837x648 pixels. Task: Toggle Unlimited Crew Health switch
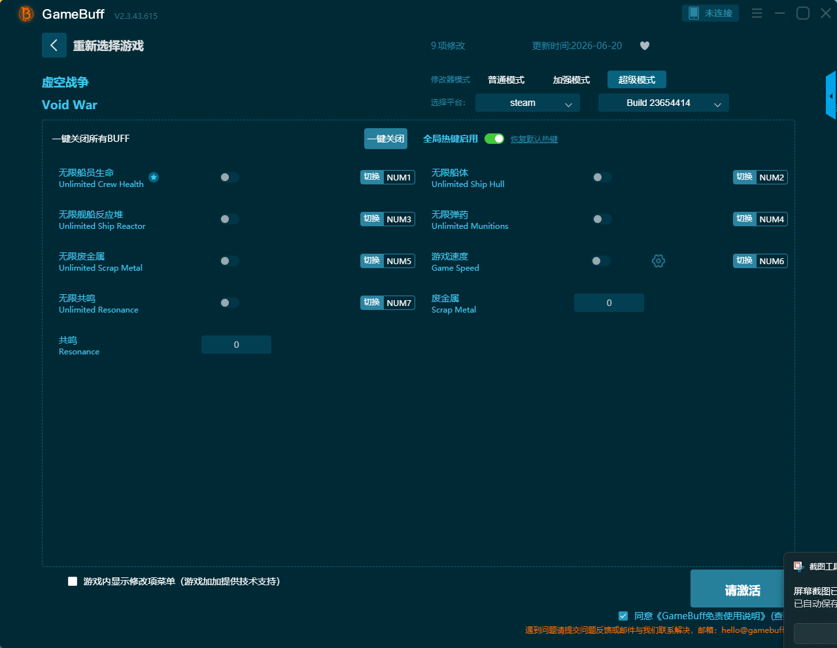[230, 177]
